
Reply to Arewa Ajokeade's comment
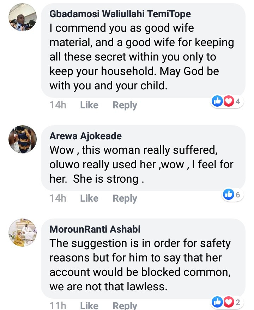(x=125, y=198)
